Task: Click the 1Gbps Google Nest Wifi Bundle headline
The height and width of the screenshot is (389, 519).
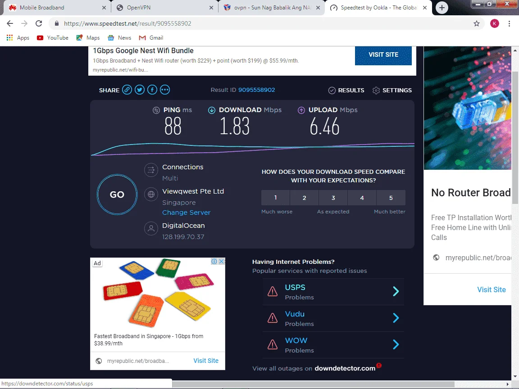Action: click(143, 50)
